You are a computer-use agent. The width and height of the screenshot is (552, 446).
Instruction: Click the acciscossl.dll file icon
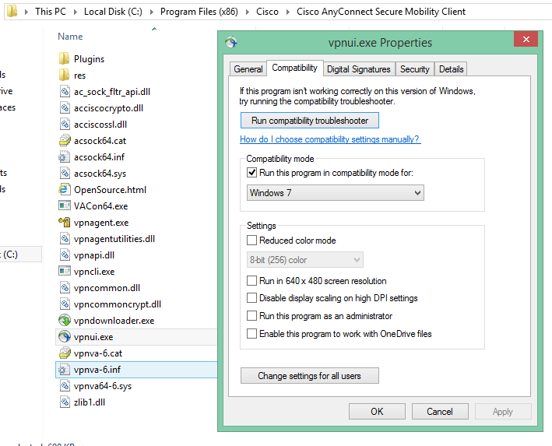click(x=64, y=125)
